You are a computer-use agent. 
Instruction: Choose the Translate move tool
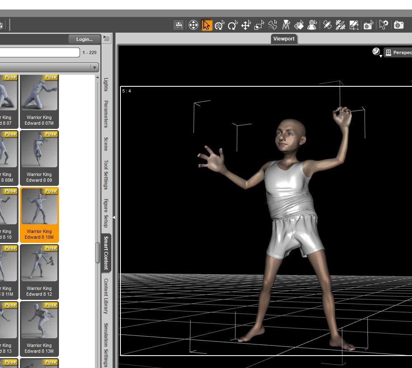(x=246, y=25)
